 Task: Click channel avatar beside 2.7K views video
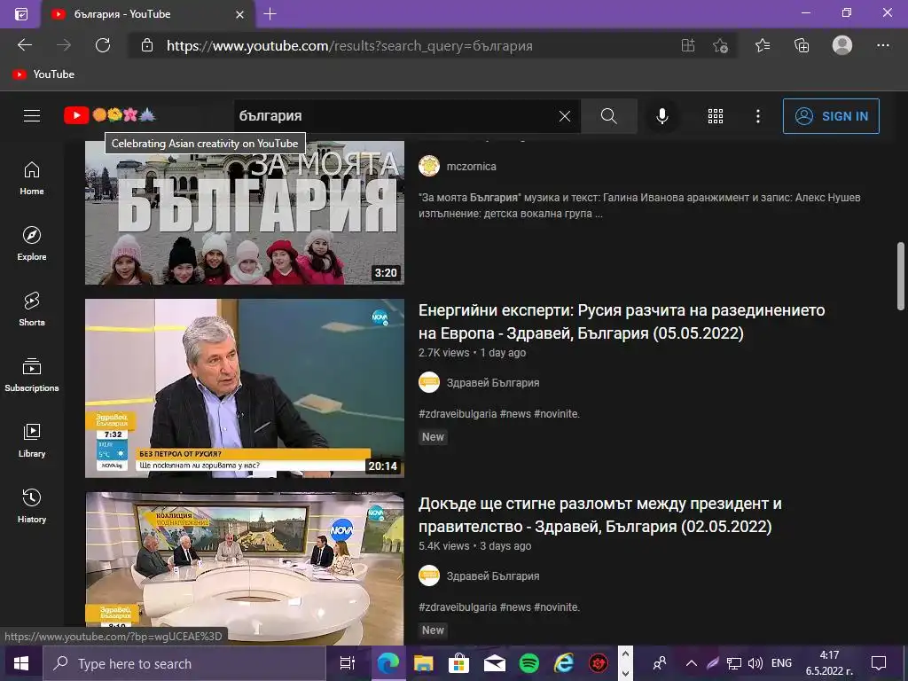pos(429,383)
